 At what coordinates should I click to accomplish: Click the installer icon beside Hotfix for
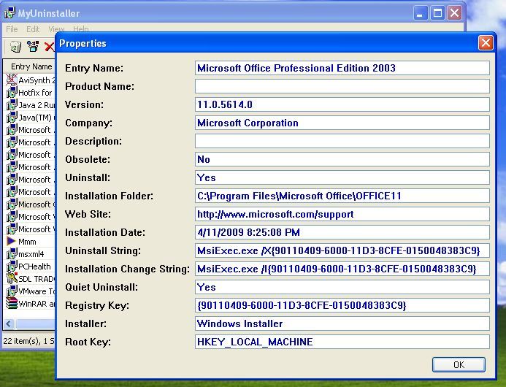(12, 92)
